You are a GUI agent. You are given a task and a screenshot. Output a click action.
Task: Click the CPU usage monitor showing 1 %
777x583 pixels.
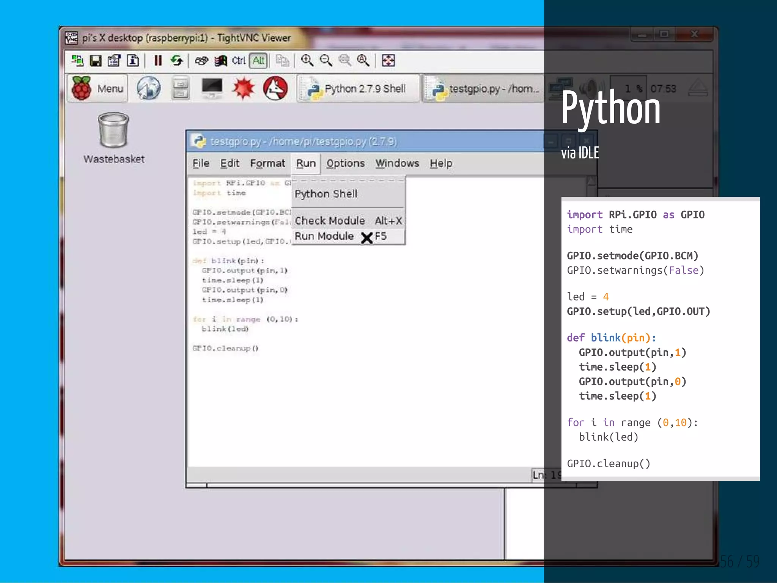point(629,88)
